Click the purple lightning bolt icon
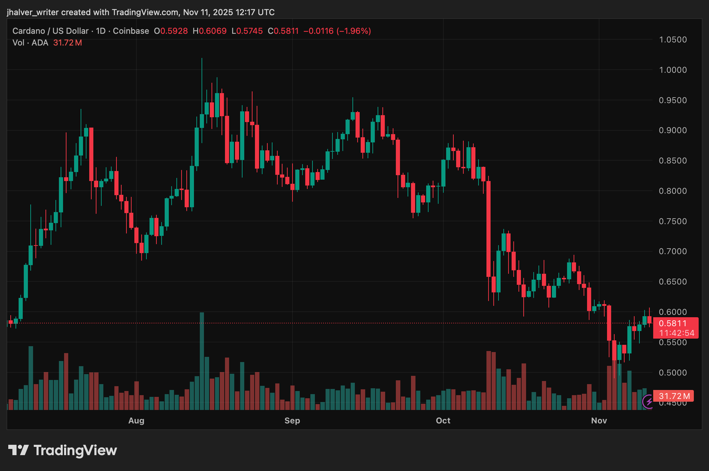709x471 pixels. click(649, 402)
